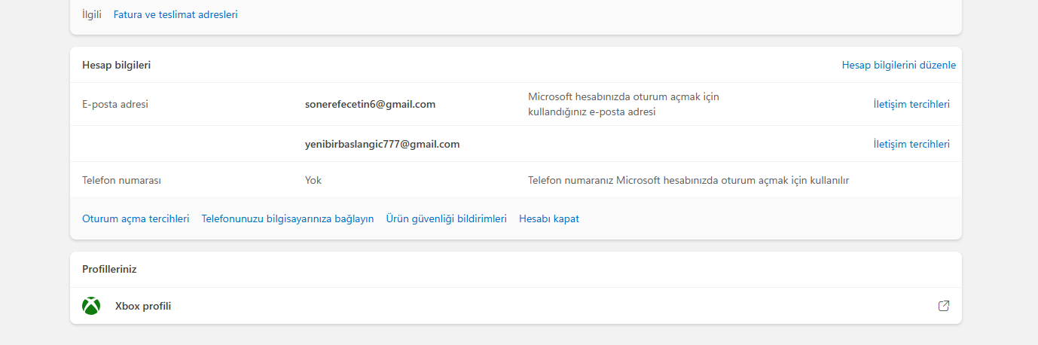1038x345 pixels.
Task: Click Hesap bilgilerini düzenle link
Action: [899, 65]
